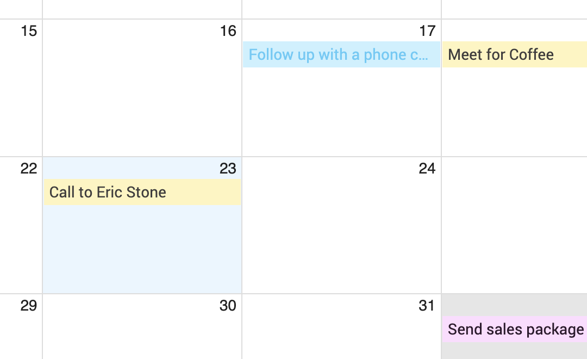Select the day 15 cell
This screenshot has height=359, width=587.
pos(22,87)
